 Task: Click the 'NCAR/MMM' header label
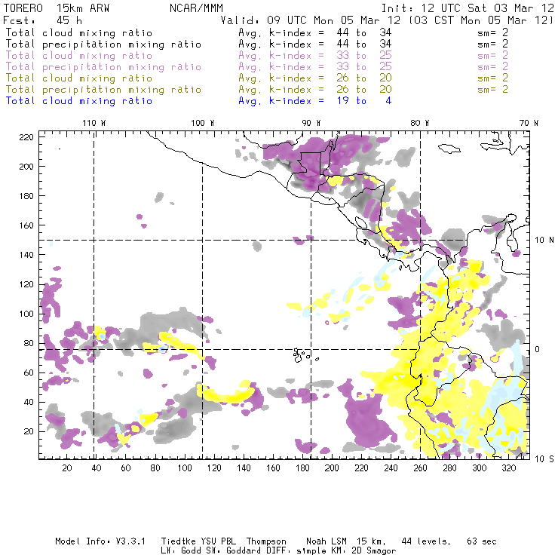(196, 8)
